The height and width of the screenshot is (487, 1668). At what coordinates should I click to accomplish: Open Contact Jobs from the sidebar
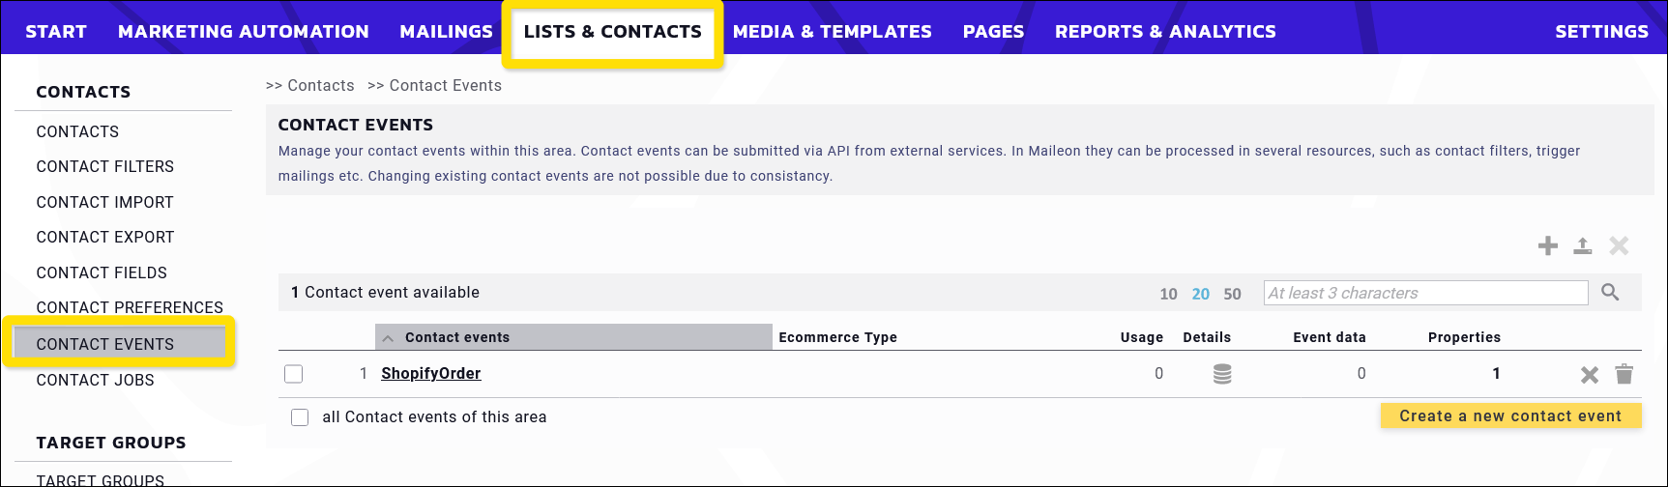click(x=96, y=380)
